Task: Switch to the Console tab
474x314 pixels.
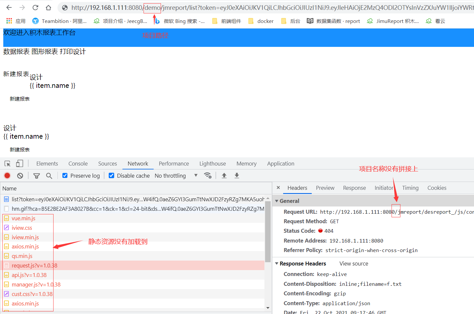Action: (x=78, y=164)
